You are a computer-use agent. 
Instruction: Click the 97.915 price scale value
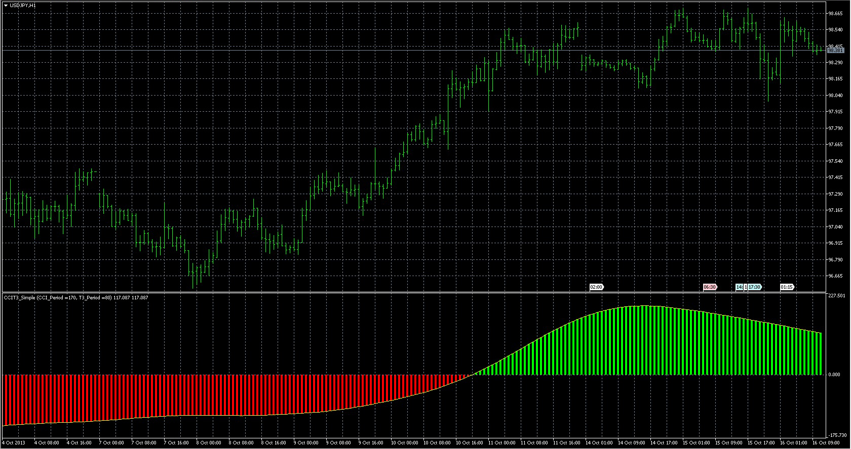click(835, 112)
